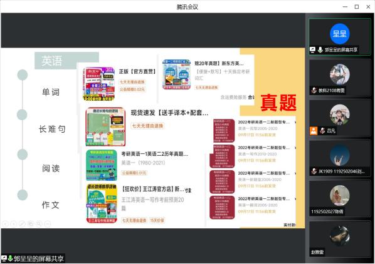Close the 腾讯会议 window
The image size is (375, 264).
pos(368,7)
